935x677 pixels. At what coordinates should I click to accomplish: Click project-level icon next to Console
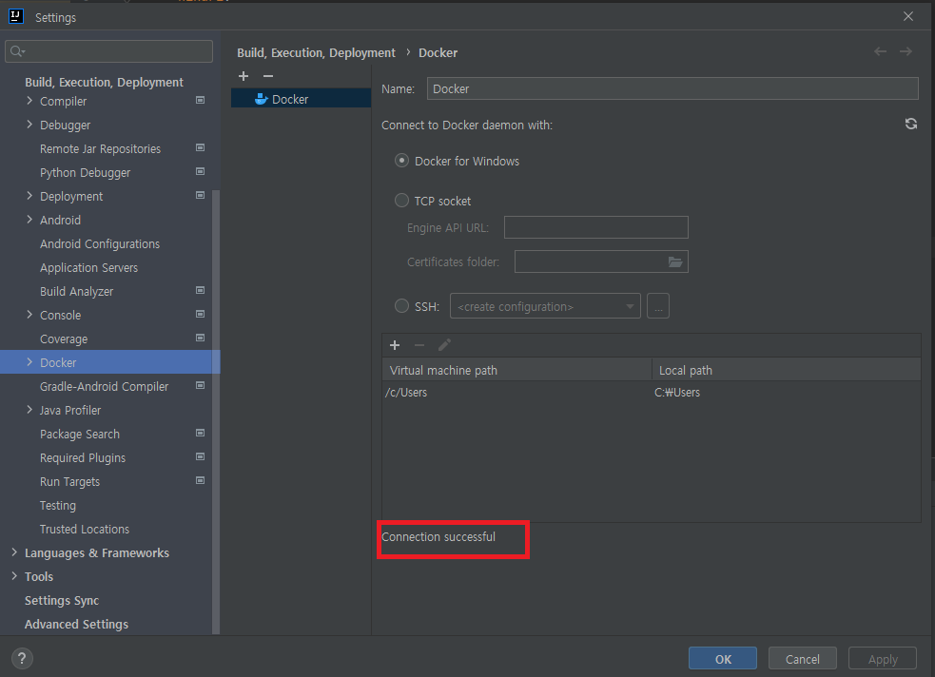tap(201, 314)
